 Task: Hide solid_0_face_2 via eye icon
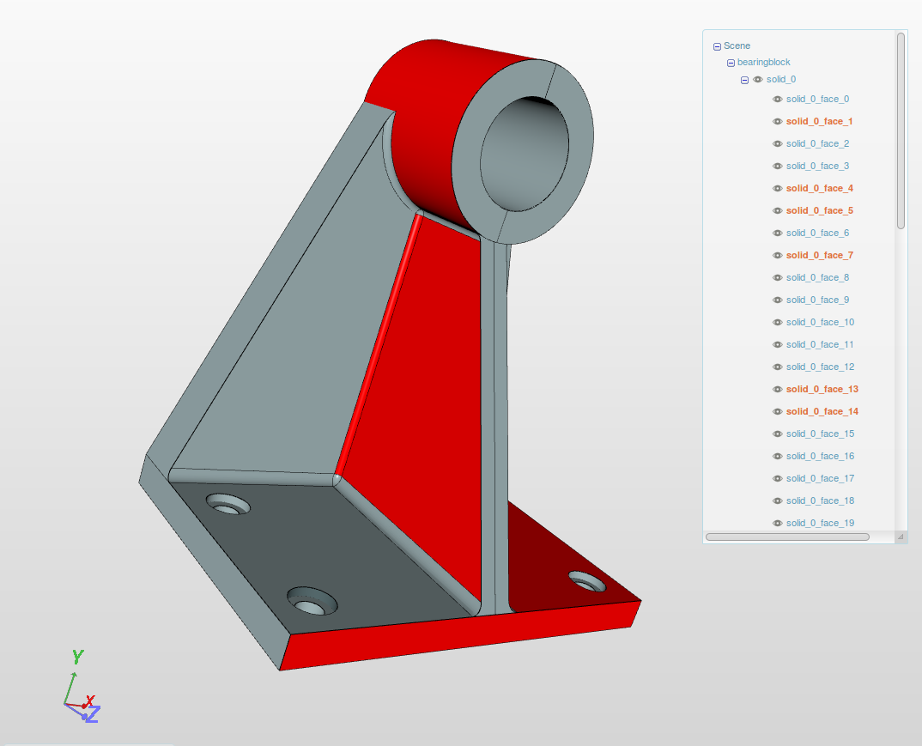click(778, 144)
